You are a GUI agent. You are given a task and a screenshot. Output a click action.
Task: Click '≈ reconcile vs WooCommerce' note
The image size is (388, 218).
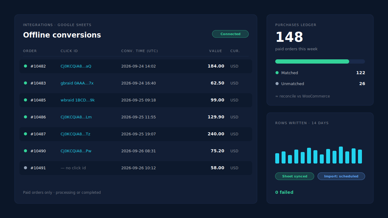pyautogui.click(x=303, y=96)
